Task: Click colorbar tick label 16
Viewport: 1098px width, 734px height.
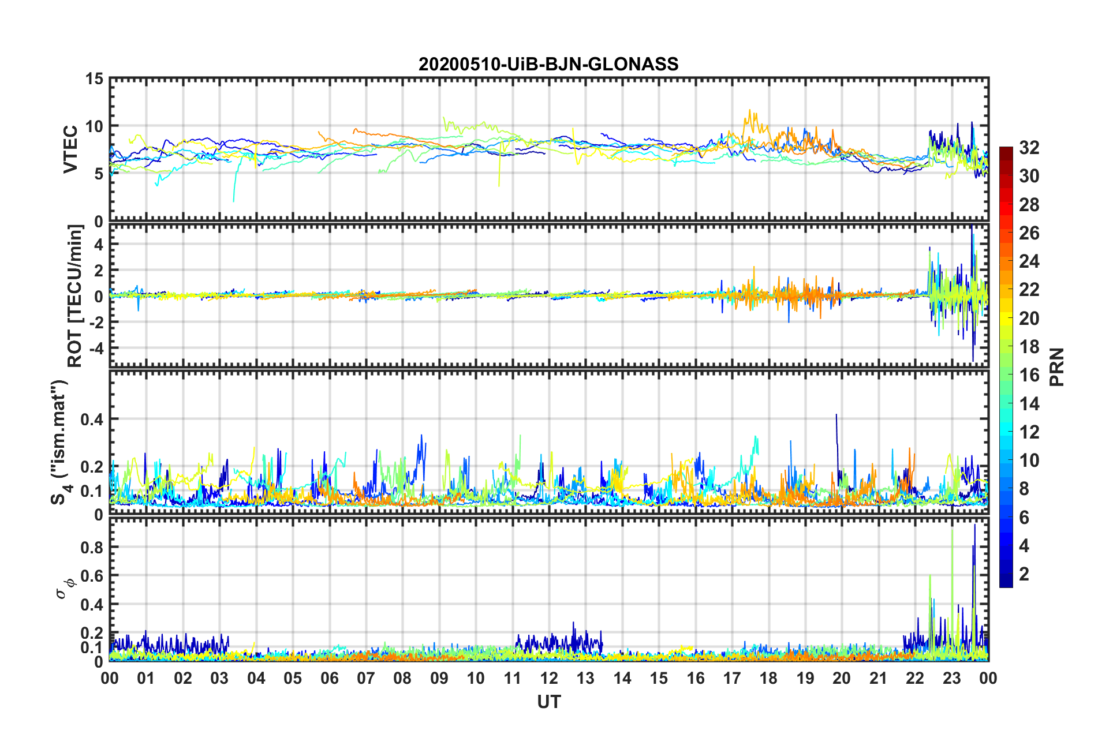Action: [1029, 375]
